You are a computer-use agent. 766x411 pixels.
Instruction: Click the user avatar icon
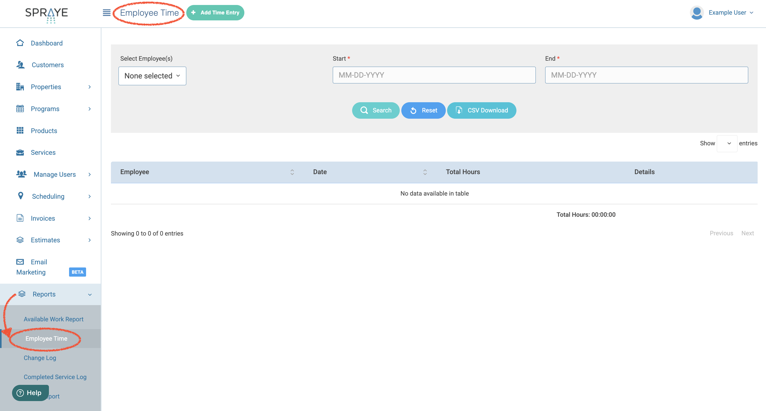[696, 13]
